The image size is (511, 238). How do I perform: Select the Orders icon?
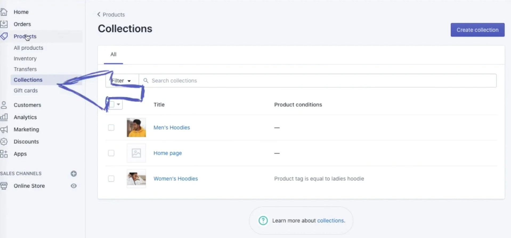tap(4, 24)
